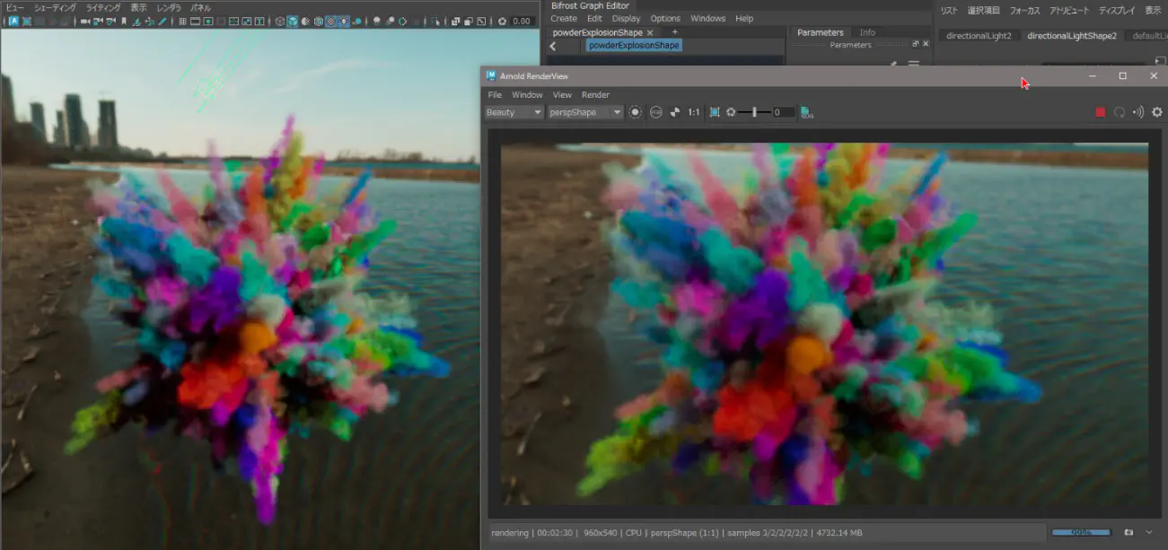Open the Beauty AOV dropdown
This screenshot has width=1168, height=550.
click(514, 112)
